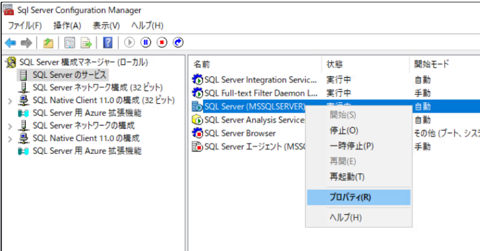
Task: Click the SQL Server ネットワーク構成 (32 ビット) icon
Action: pos(24,88)
